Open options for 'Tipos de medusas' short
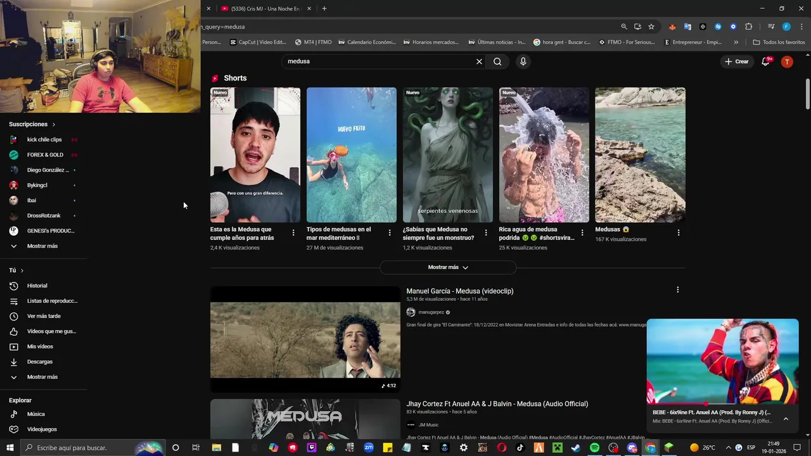811x456 pixels. (x=390, y=233)
